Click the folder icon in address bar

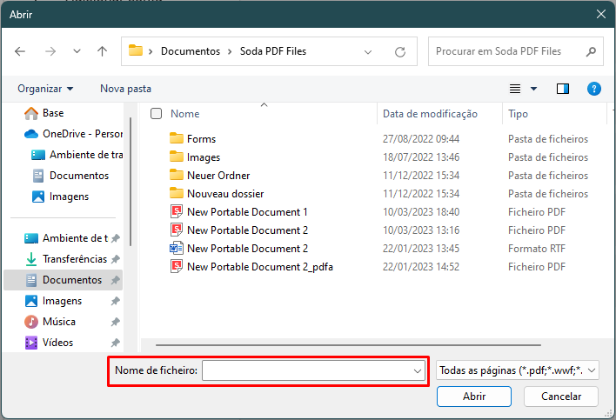[x=136, y=50]
